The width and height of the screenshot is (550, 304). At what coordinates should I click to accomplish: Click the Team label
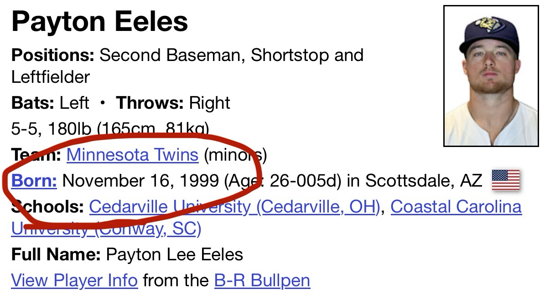pyautogui.click(x=36, y=155)
